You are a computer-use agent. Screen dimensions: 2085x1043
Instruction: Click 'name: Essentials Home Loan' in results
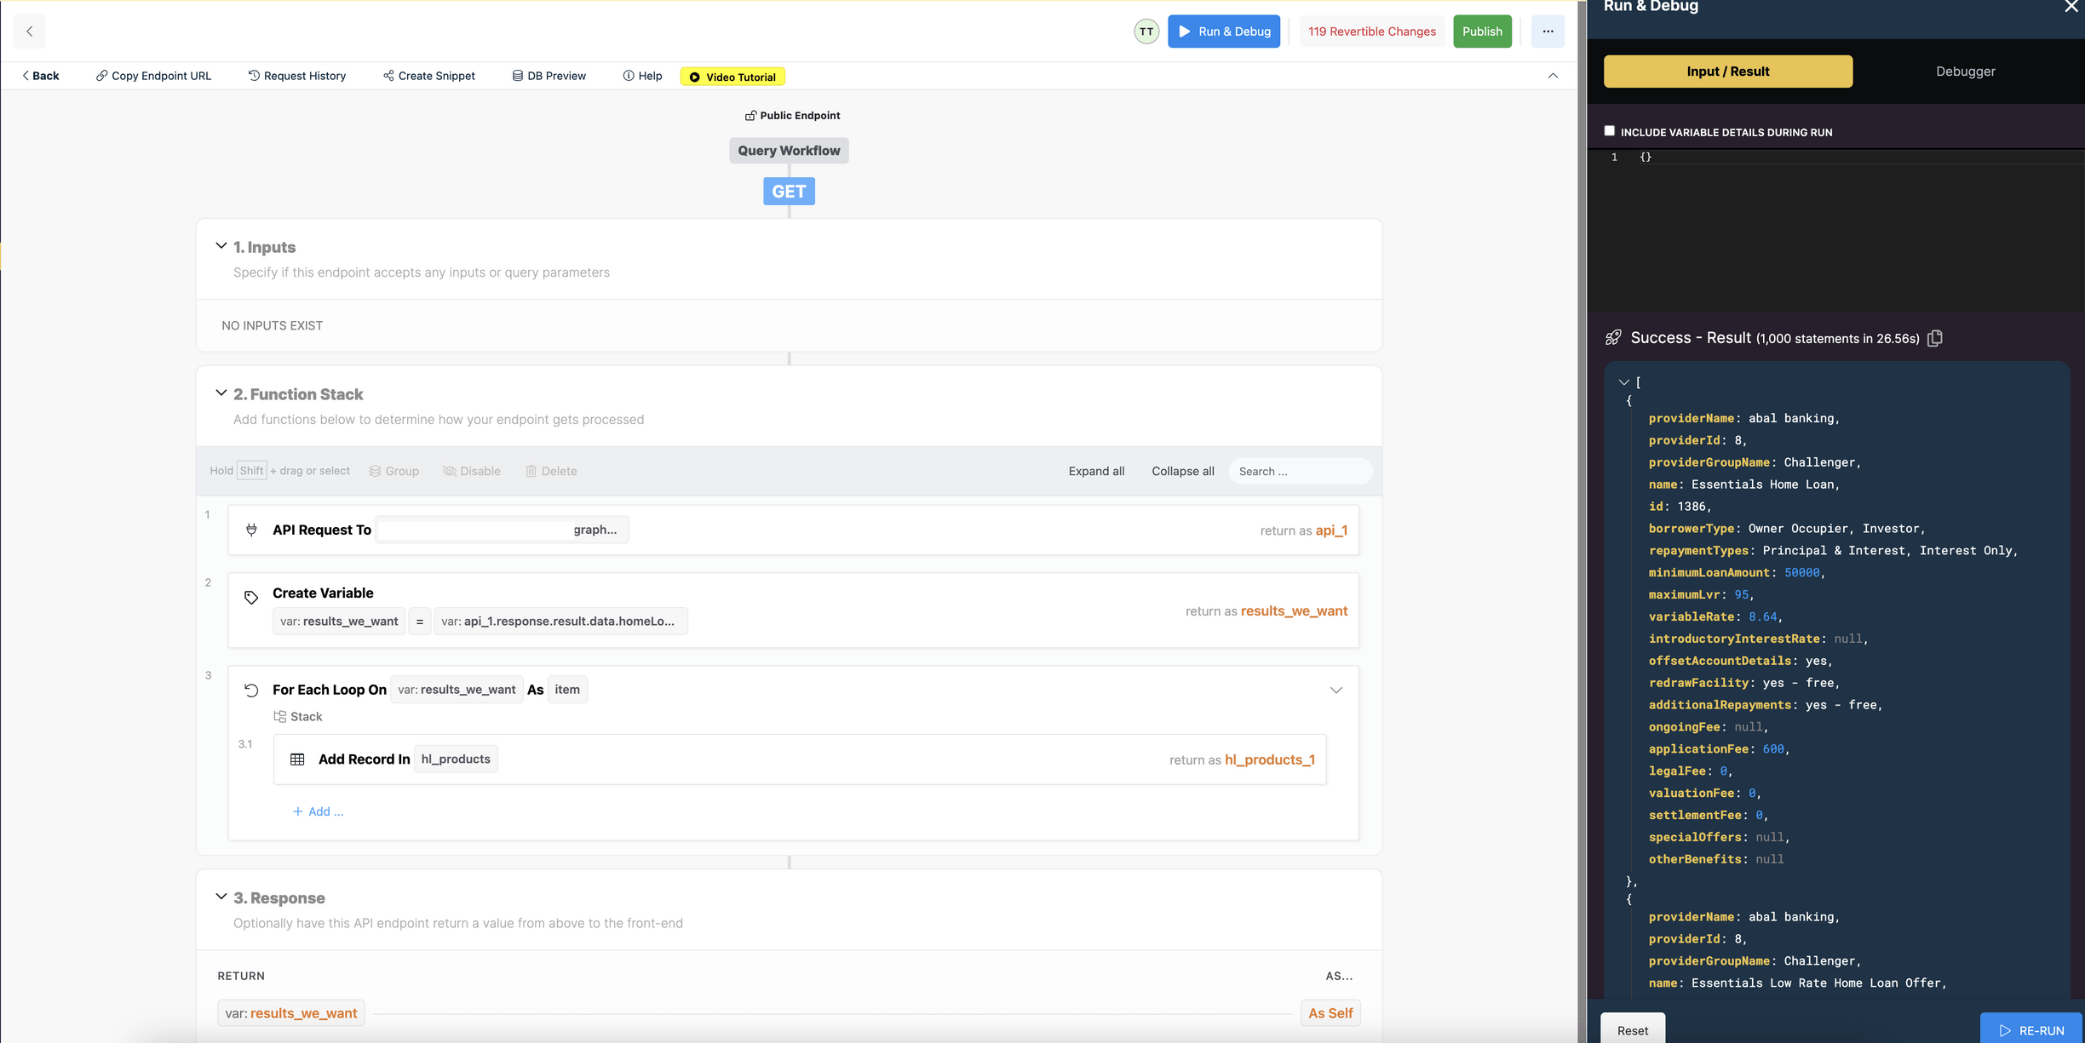click(1744, 484)
